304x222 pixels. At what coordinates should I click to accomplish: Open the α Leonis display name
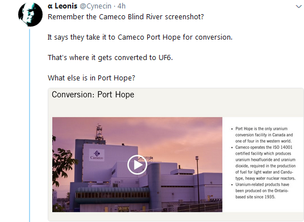tap(63, 6)
